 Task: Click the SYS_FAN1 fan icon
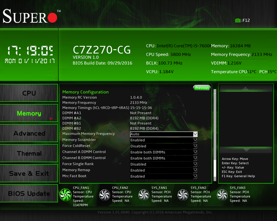tap(144, 195)
